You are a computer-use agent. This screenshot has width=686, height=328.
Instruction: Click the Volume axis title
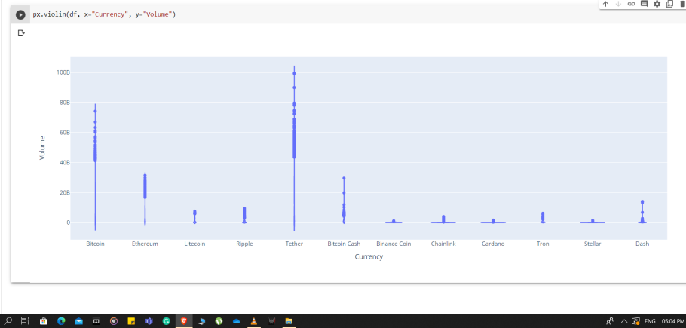[x=42, y=148]
